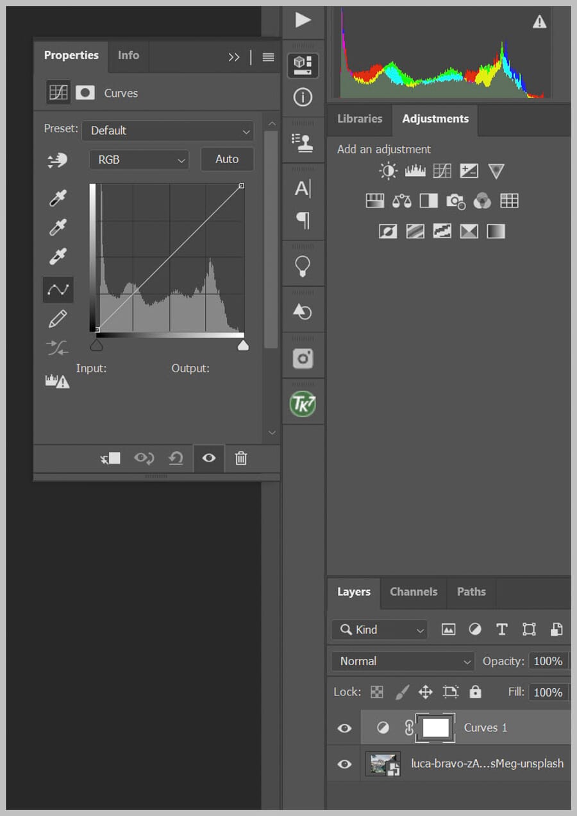This screenshot has width=577, height=816.
Task: Delete the adjustment layer with trash icon
Action: (241, 458)
